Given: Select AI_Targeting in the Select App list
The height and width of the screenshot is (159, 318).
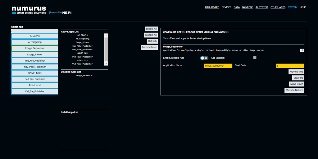Looking at the screenshot, I should click(x=35, y=42).
